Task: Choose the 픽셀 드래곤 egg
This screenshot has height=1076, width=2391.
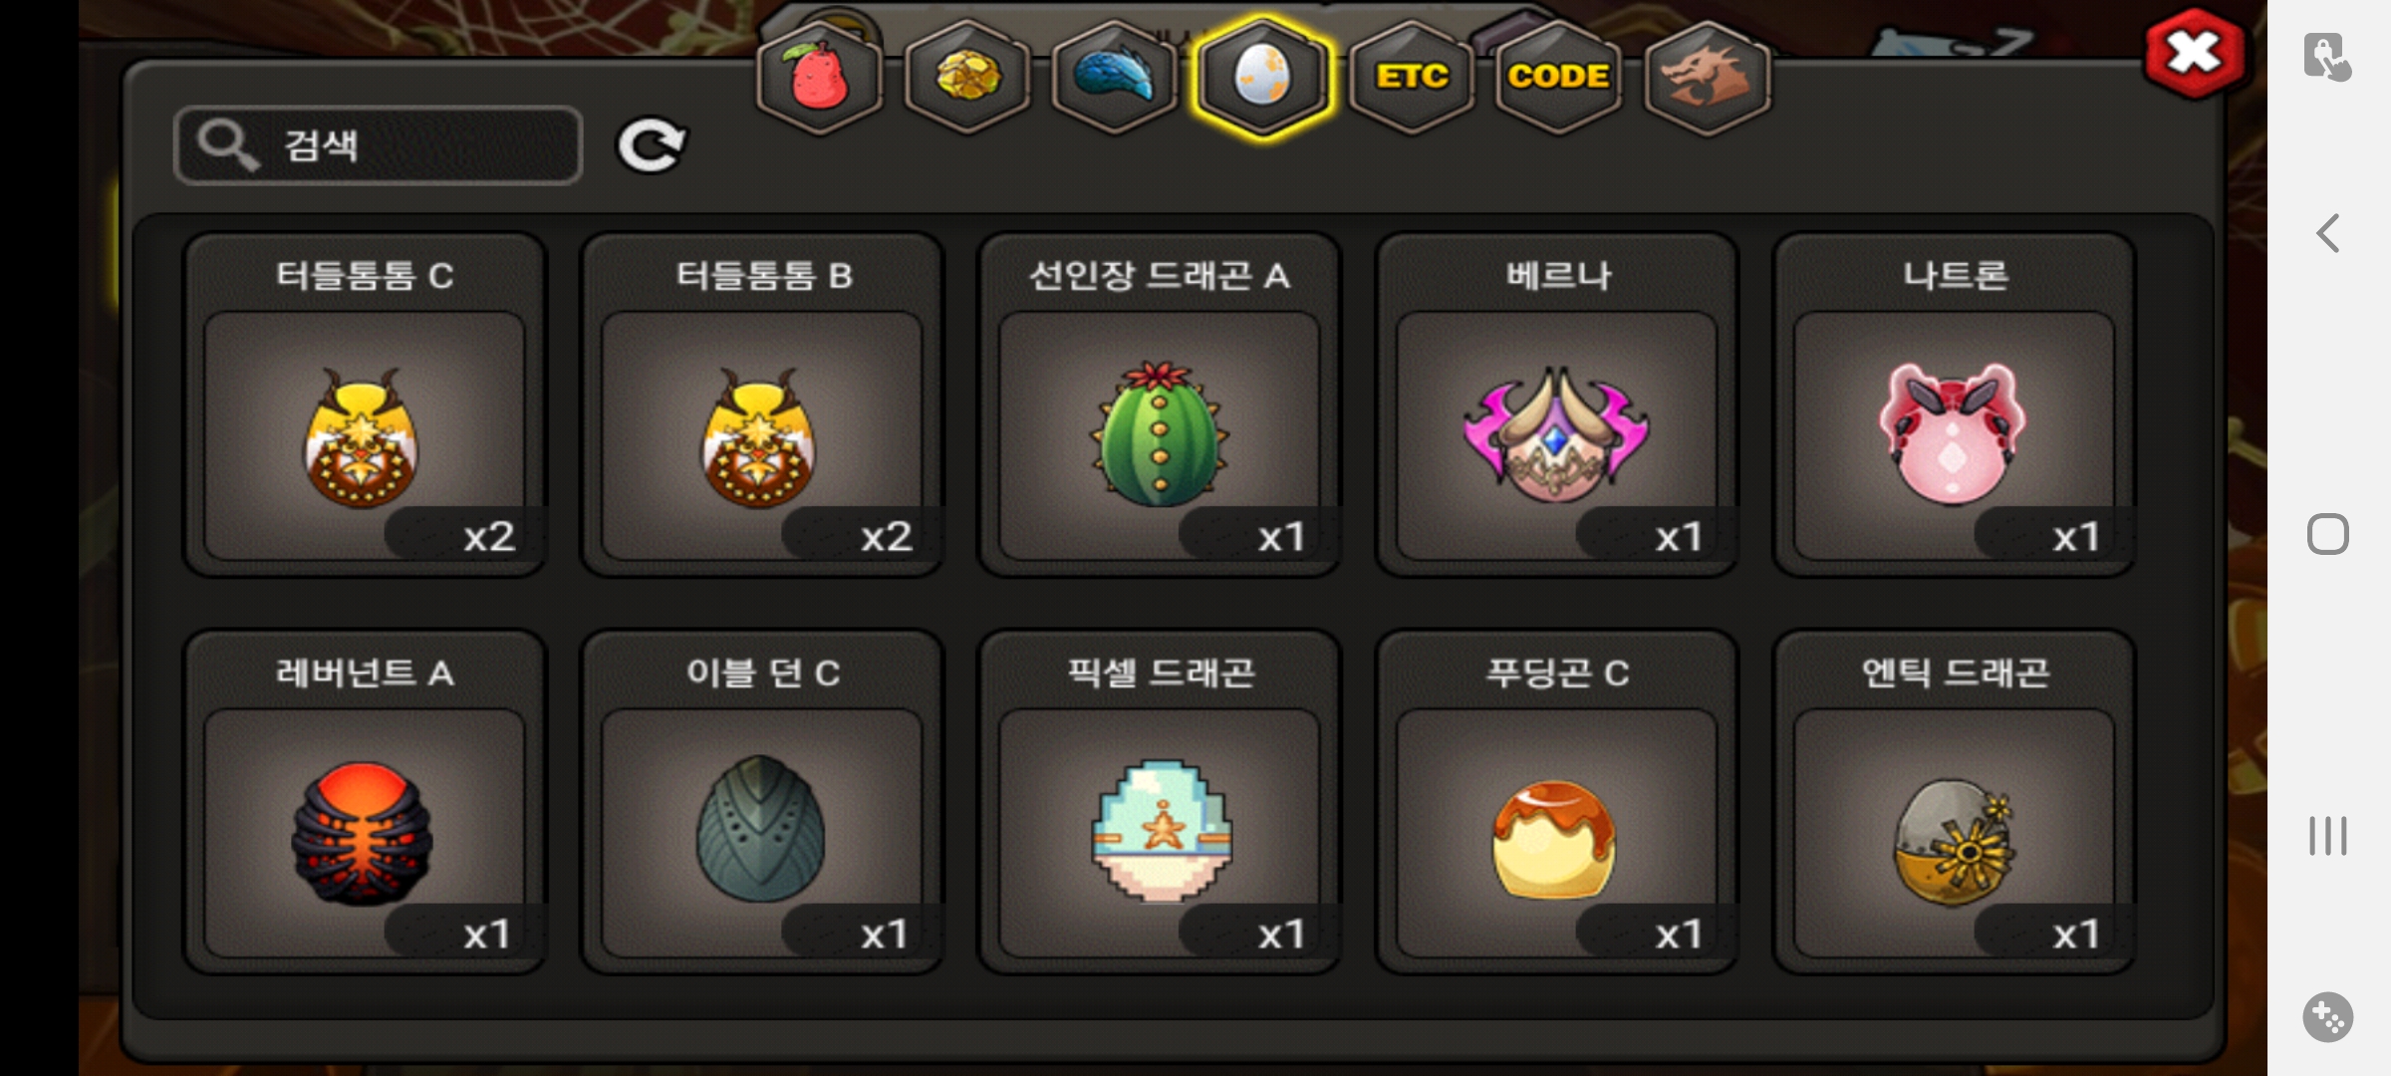Action: [x=1160, y=802]
